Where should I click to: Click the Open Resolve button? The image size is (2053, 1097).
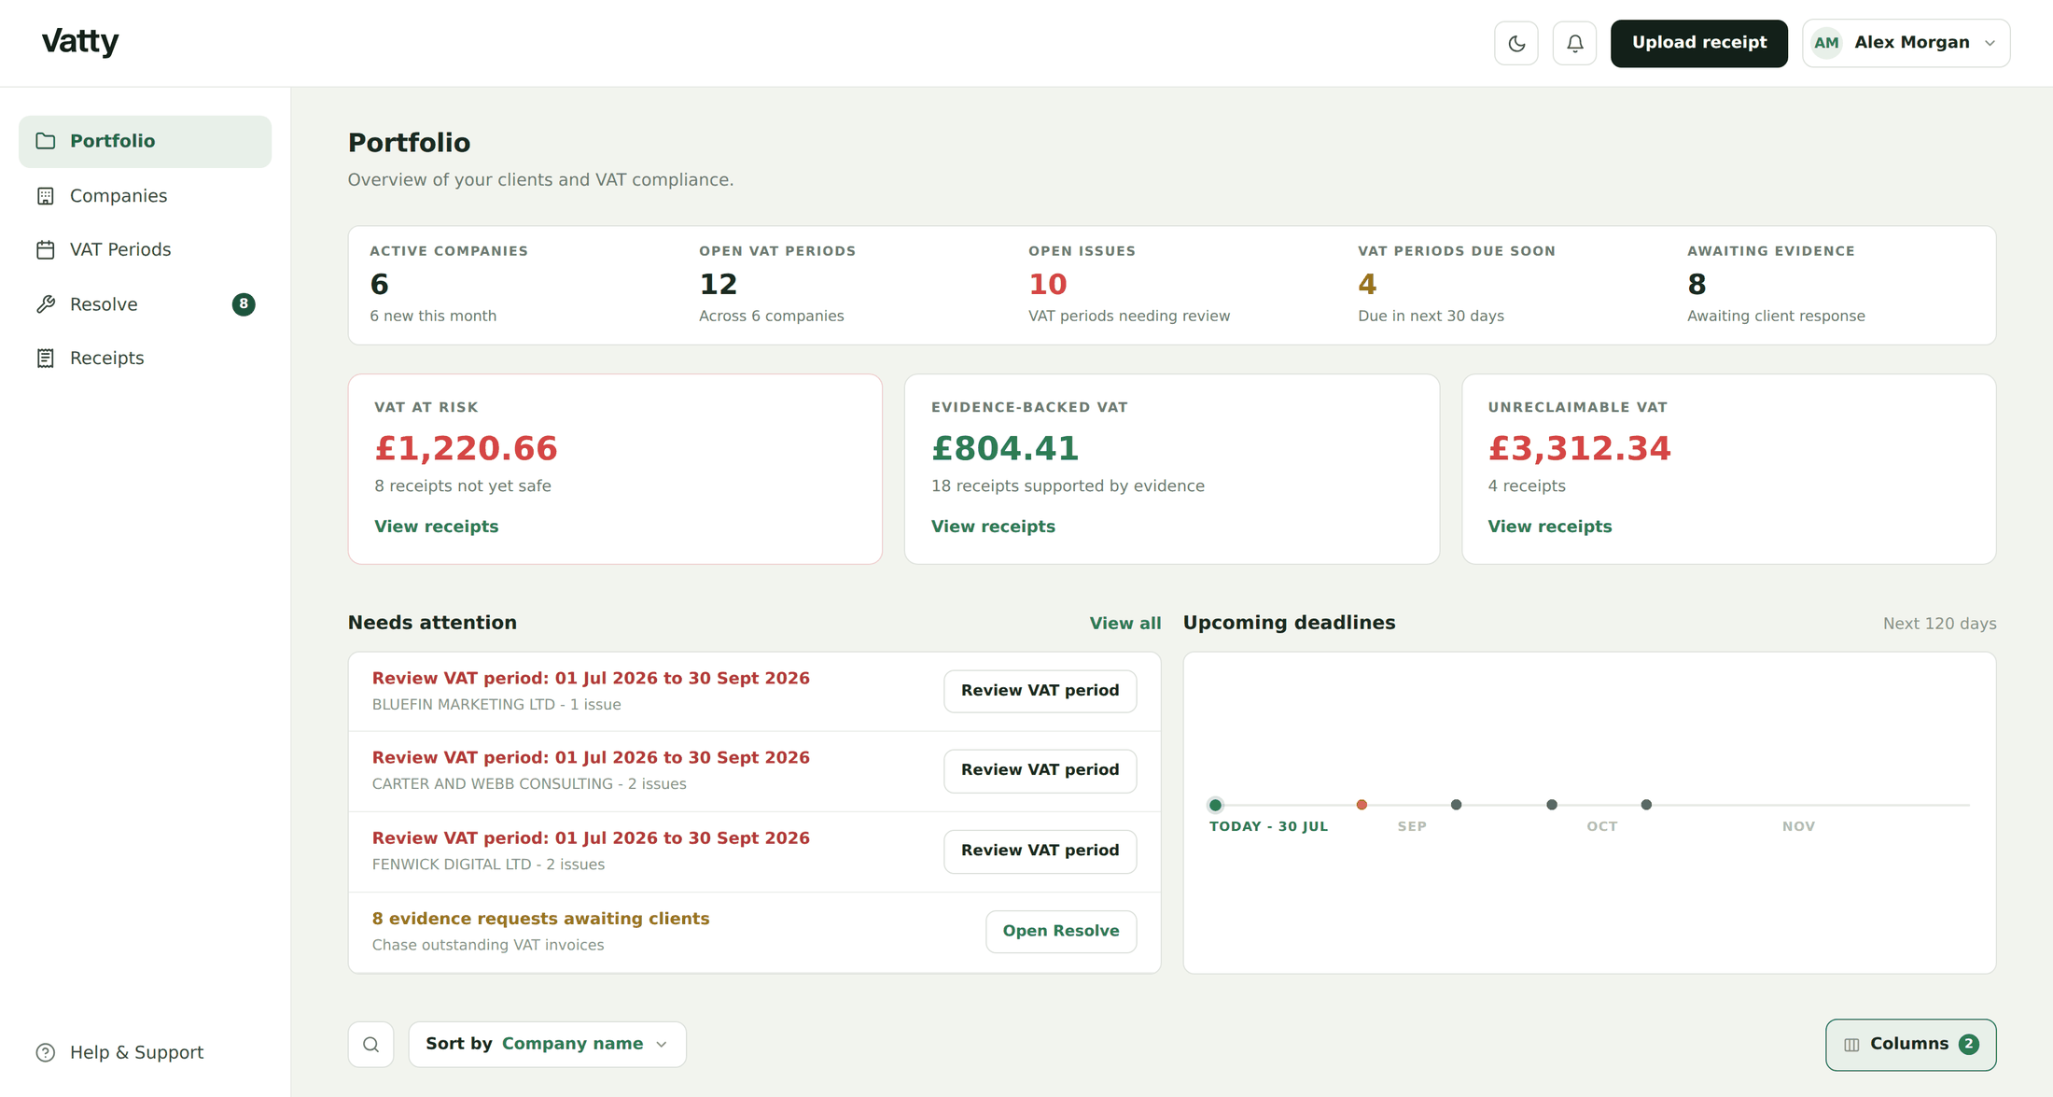tap(1061, 931)
